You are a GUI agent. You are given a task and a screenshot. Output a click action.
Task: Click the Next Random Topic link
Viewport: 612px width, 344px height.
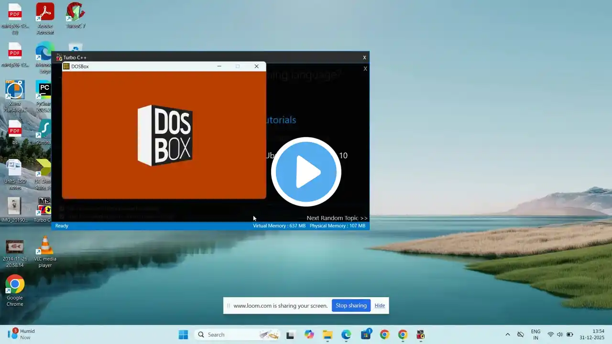coord(337,218)
